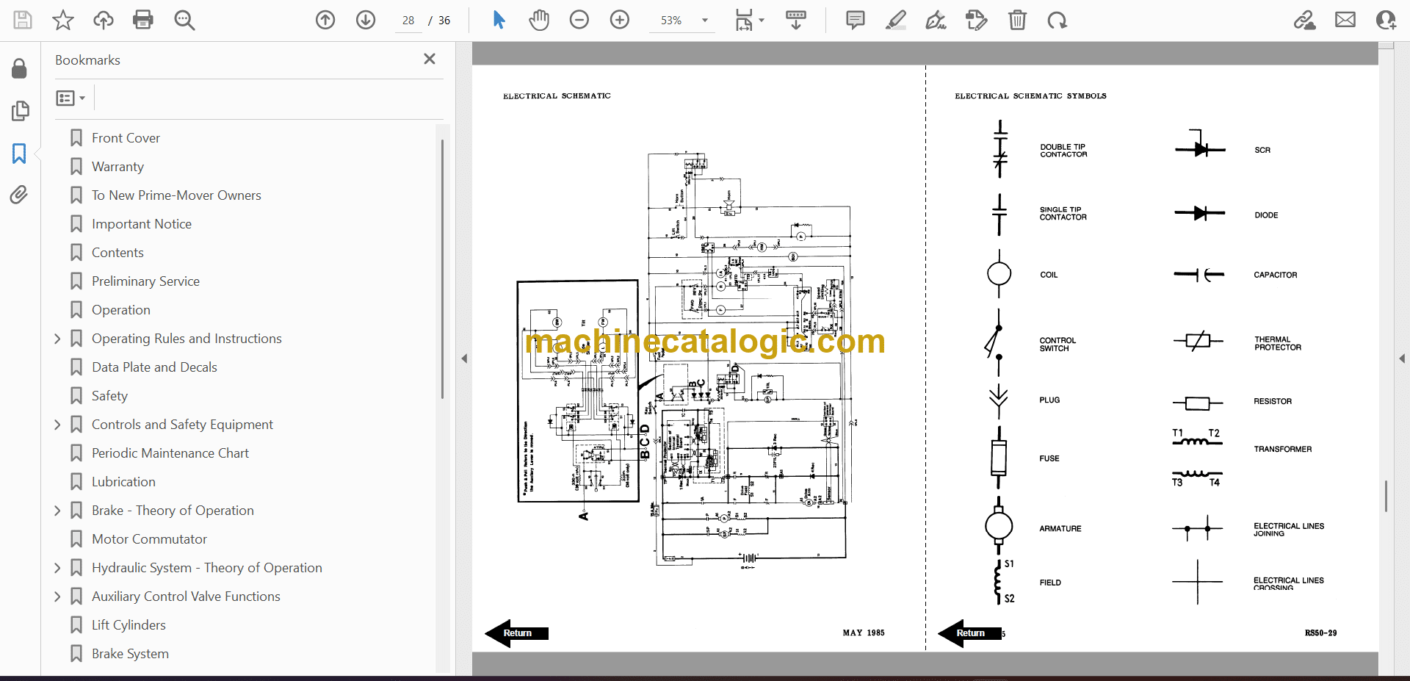Open the bookmarks options dropdown
The height and width of the screenshot is (681, 1410).
point(71,98)
